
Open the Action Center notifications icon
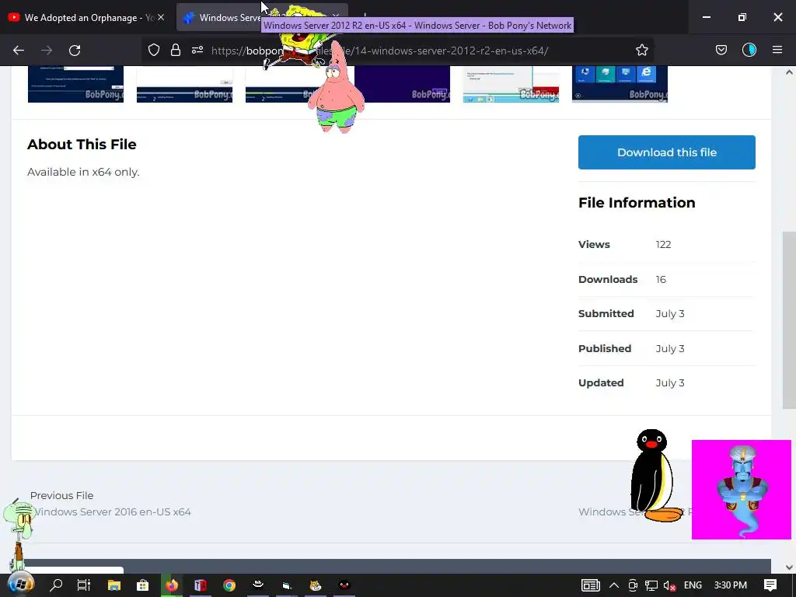[x=770, y=585]
